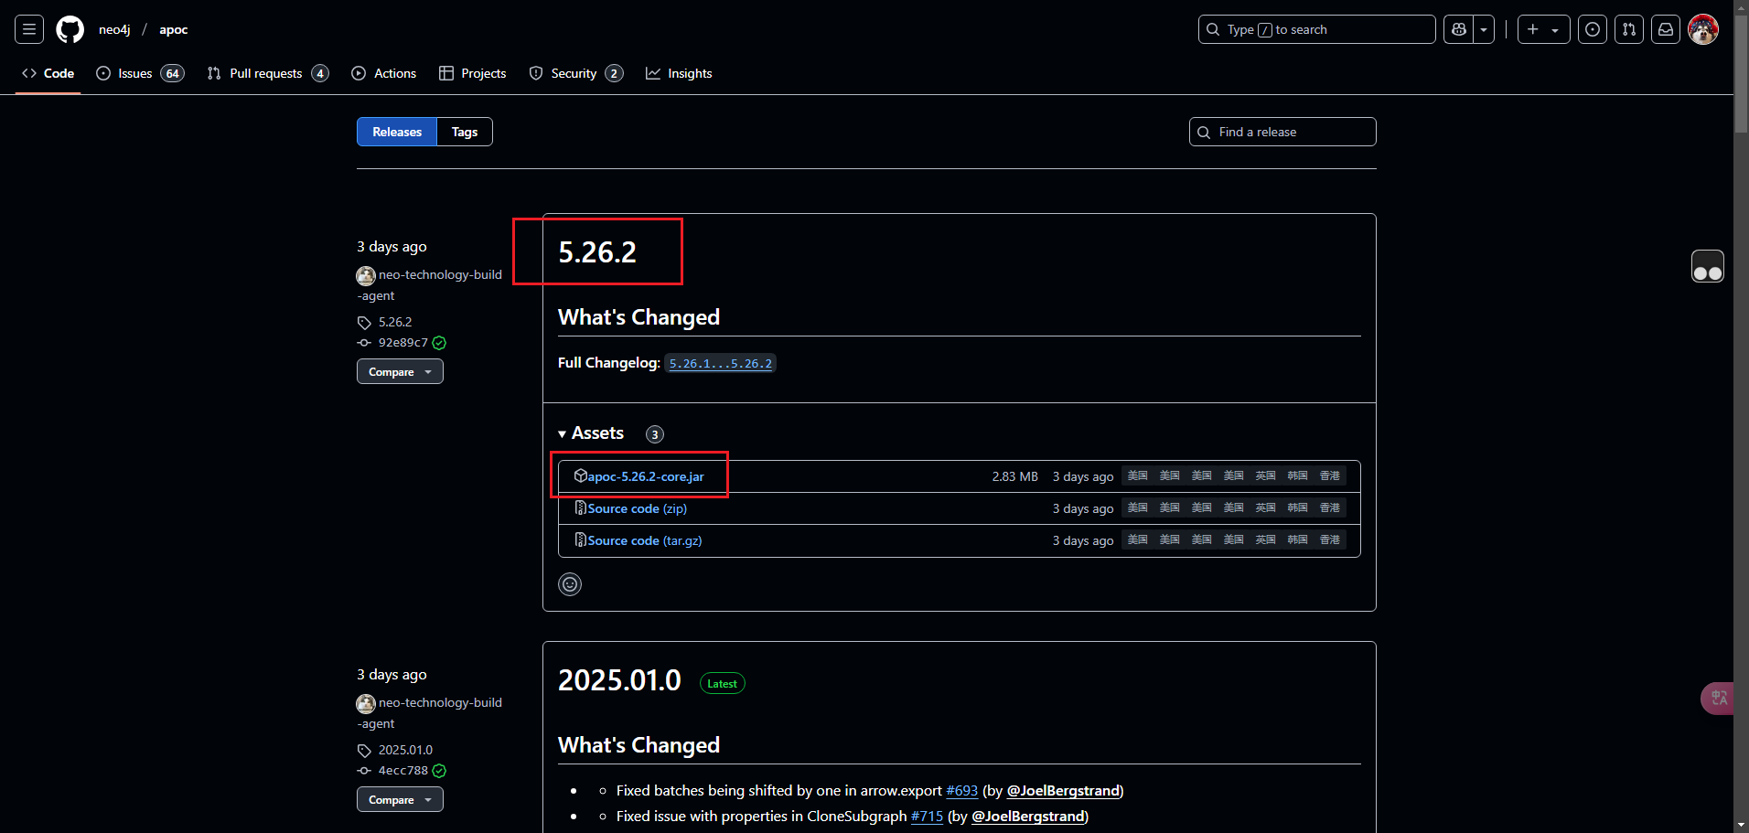Click the zip file icon beside Source code (zip)
The image size is (1749, 833).
click(580, 507)
